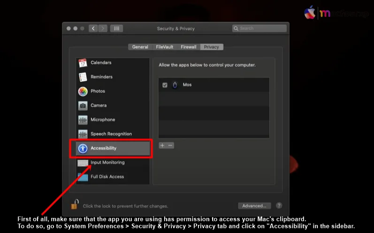Click the Full Disk Access folder icon
The image size is (374, 233).
[83, 177]
